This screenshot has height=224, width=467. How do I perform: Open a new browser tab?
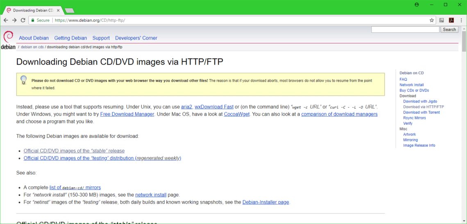pyautogui.click(x=69, y=11)
